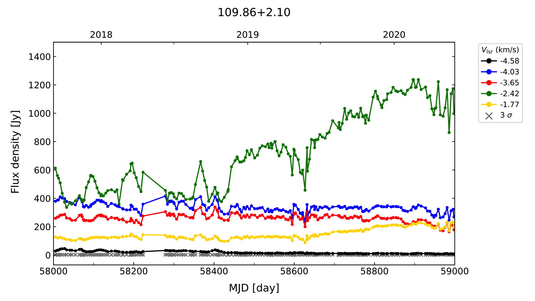Select the 2018 label on top axis
The image size is (535, 301).
[101, 35]
